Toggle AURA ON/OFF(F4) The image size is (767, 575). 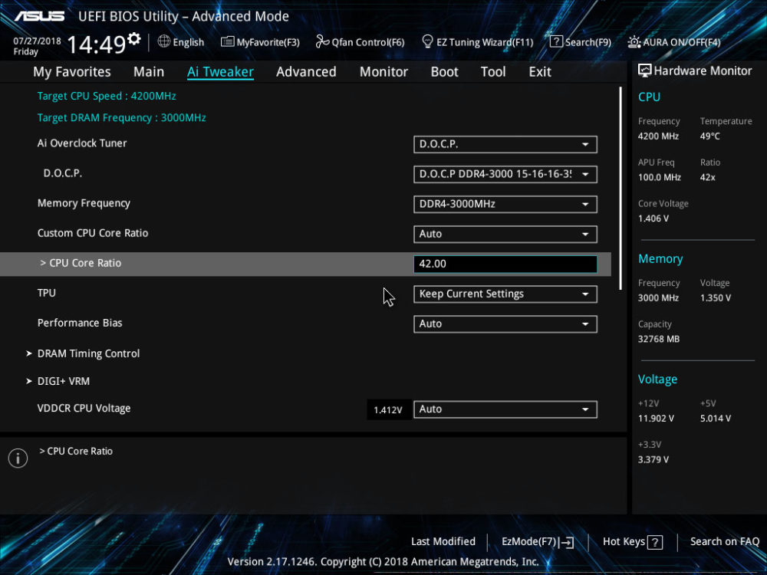pos(674,42)
